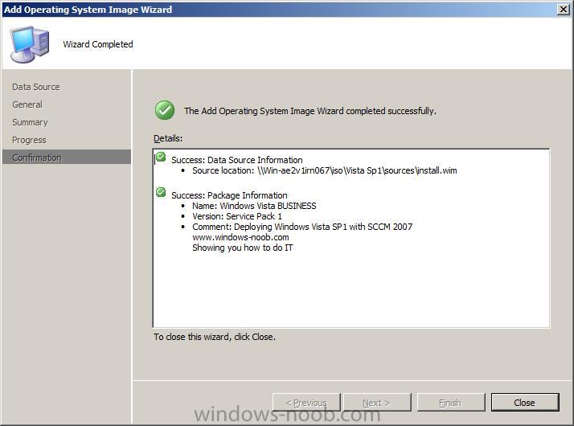Click the disabled Finish button
574x426 pixels.
pos(451,402)
